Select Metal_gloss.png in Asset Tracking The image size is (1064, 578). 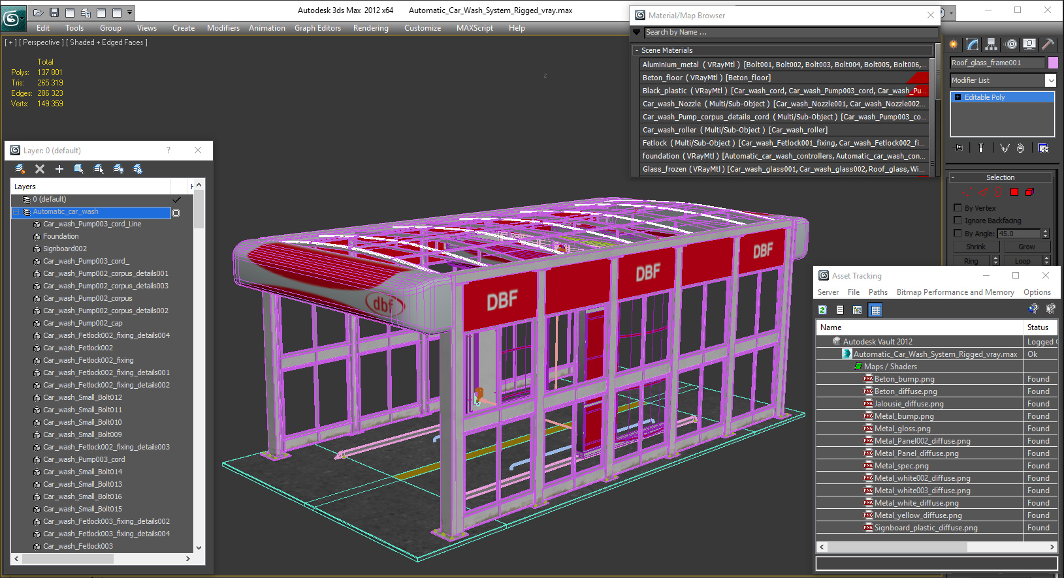point(902,429)
